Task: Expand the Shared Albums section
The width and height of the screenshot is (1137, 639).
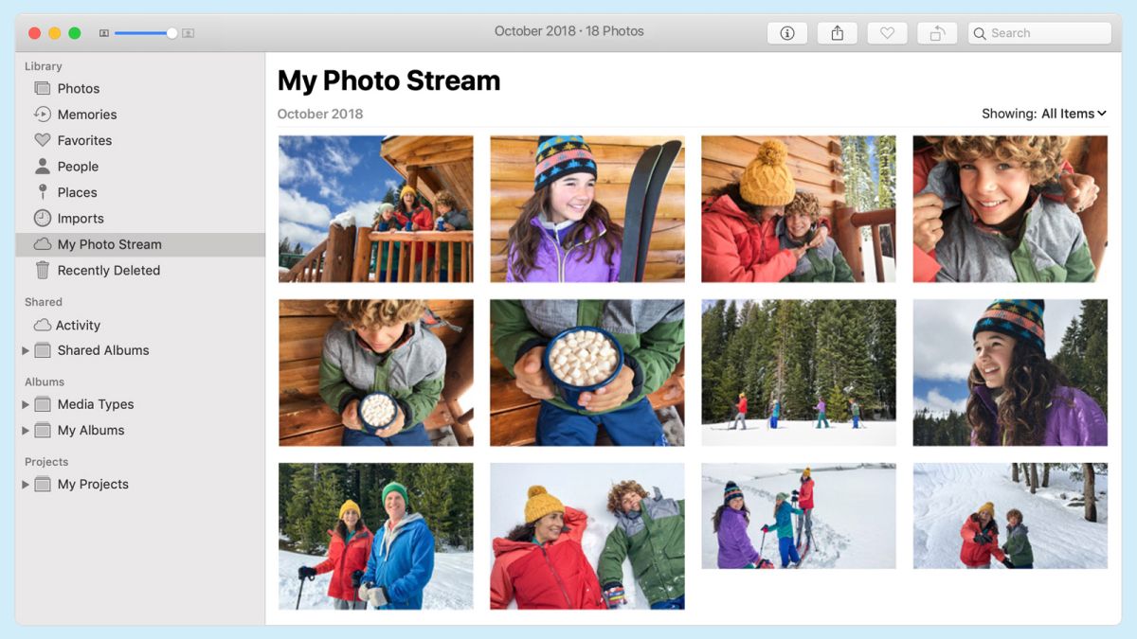Action: (25, 350)
